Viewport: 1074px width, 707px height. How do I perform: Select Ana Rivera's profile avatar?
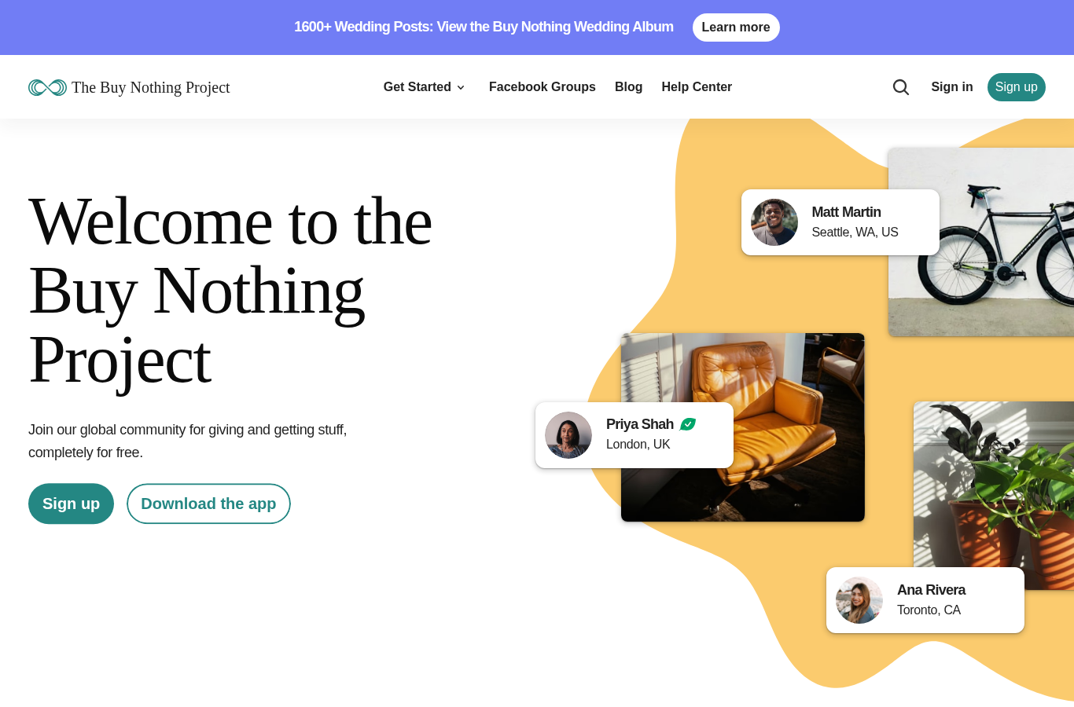coord(859,601)
